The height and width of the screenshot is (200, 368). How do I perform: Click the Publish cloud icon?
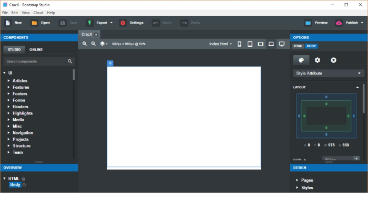coord(339,23)
